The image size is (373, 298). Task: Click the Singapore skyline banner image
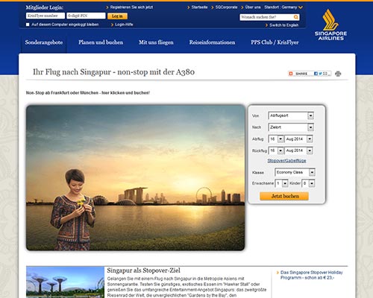136,177
